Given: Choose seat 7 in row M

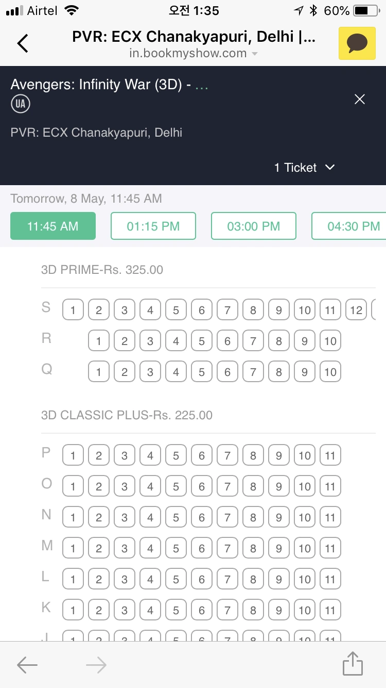Looking at the screenshot, I should point(227,548).
